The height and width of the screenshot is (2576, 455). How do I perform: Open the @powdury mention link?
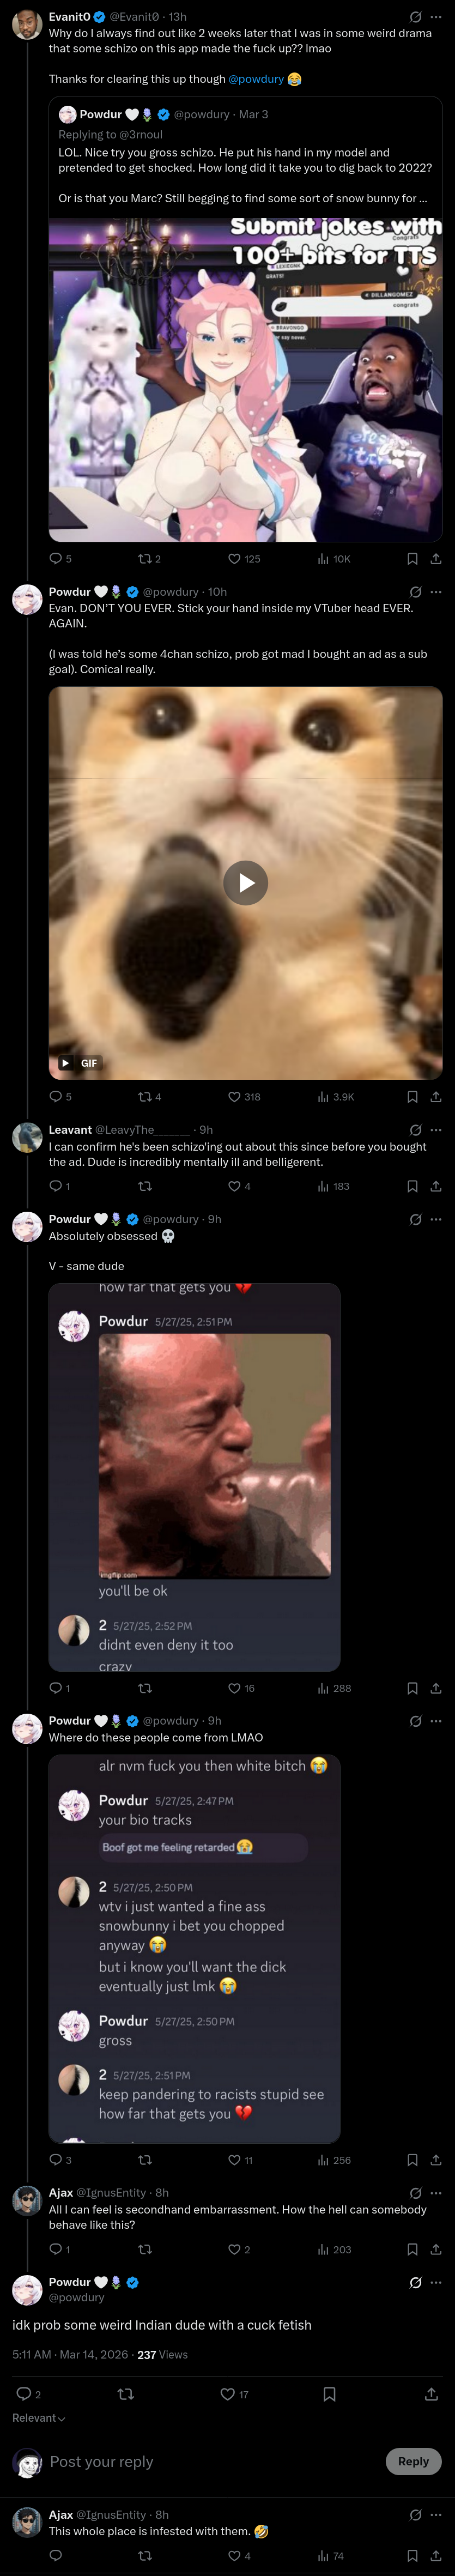(x=256, y=79)
